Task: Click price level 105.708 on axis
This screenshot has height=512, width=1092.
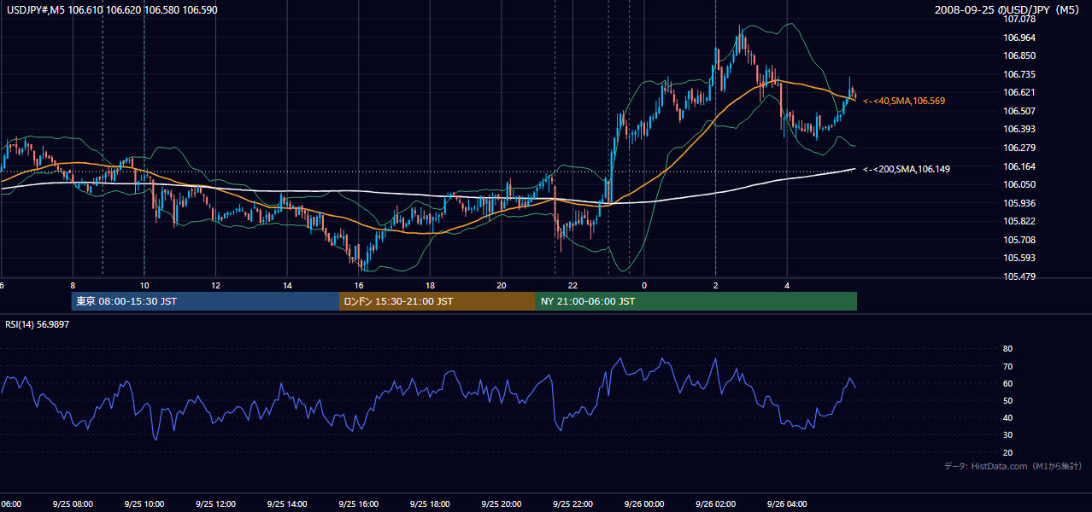Action: coord(1021,240)
